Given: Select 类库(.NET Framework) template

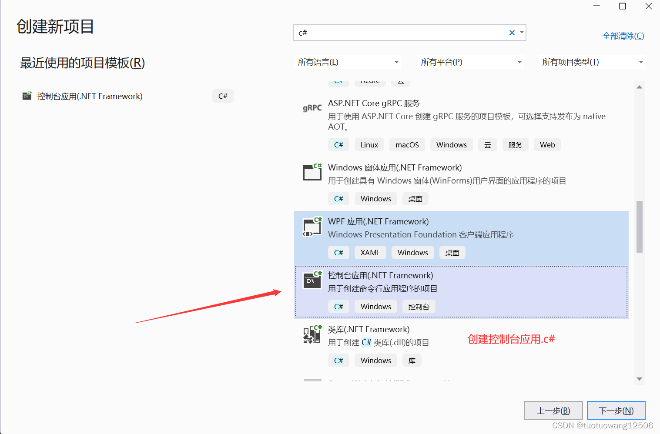Looking at the screenshot, I should tap(461, 346).
